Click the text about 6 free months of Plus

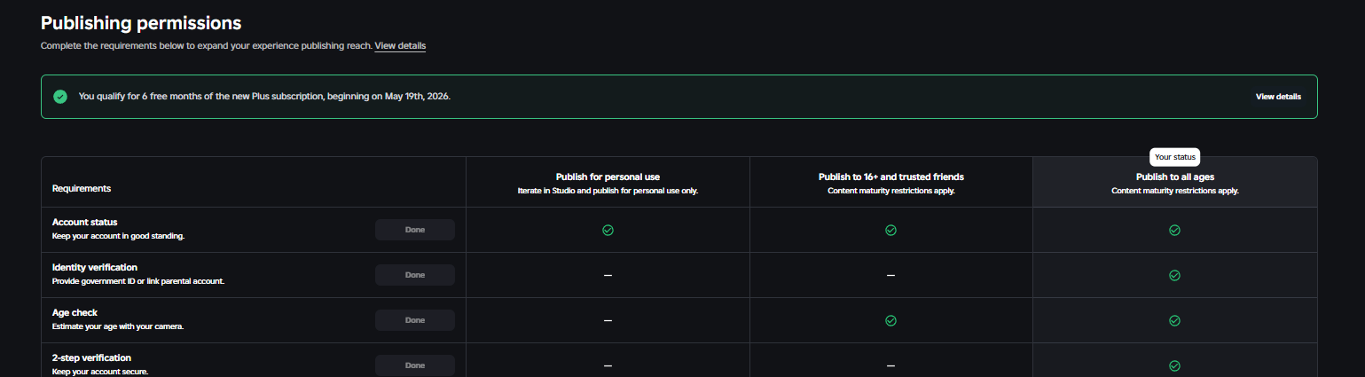pyautogui.click(x=264, y=97)
